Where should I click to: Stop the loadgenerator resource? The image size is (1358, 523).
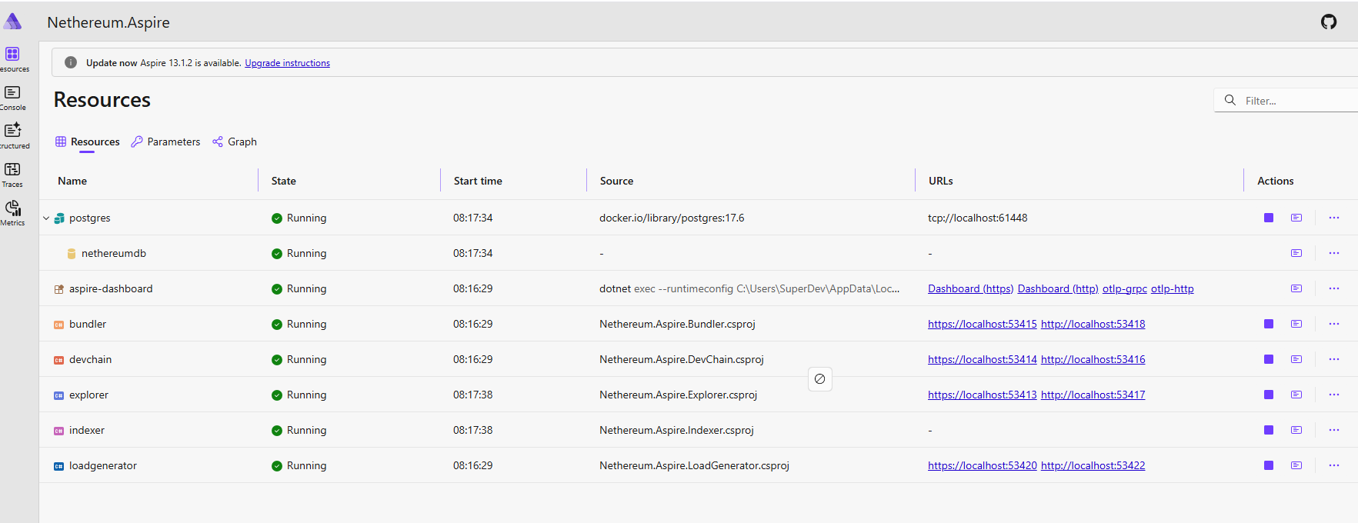[x=1269, y=465]
